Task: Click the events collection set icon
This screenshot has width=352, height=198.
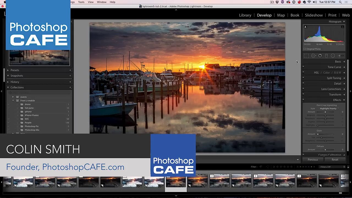Action: click(17, 97)
